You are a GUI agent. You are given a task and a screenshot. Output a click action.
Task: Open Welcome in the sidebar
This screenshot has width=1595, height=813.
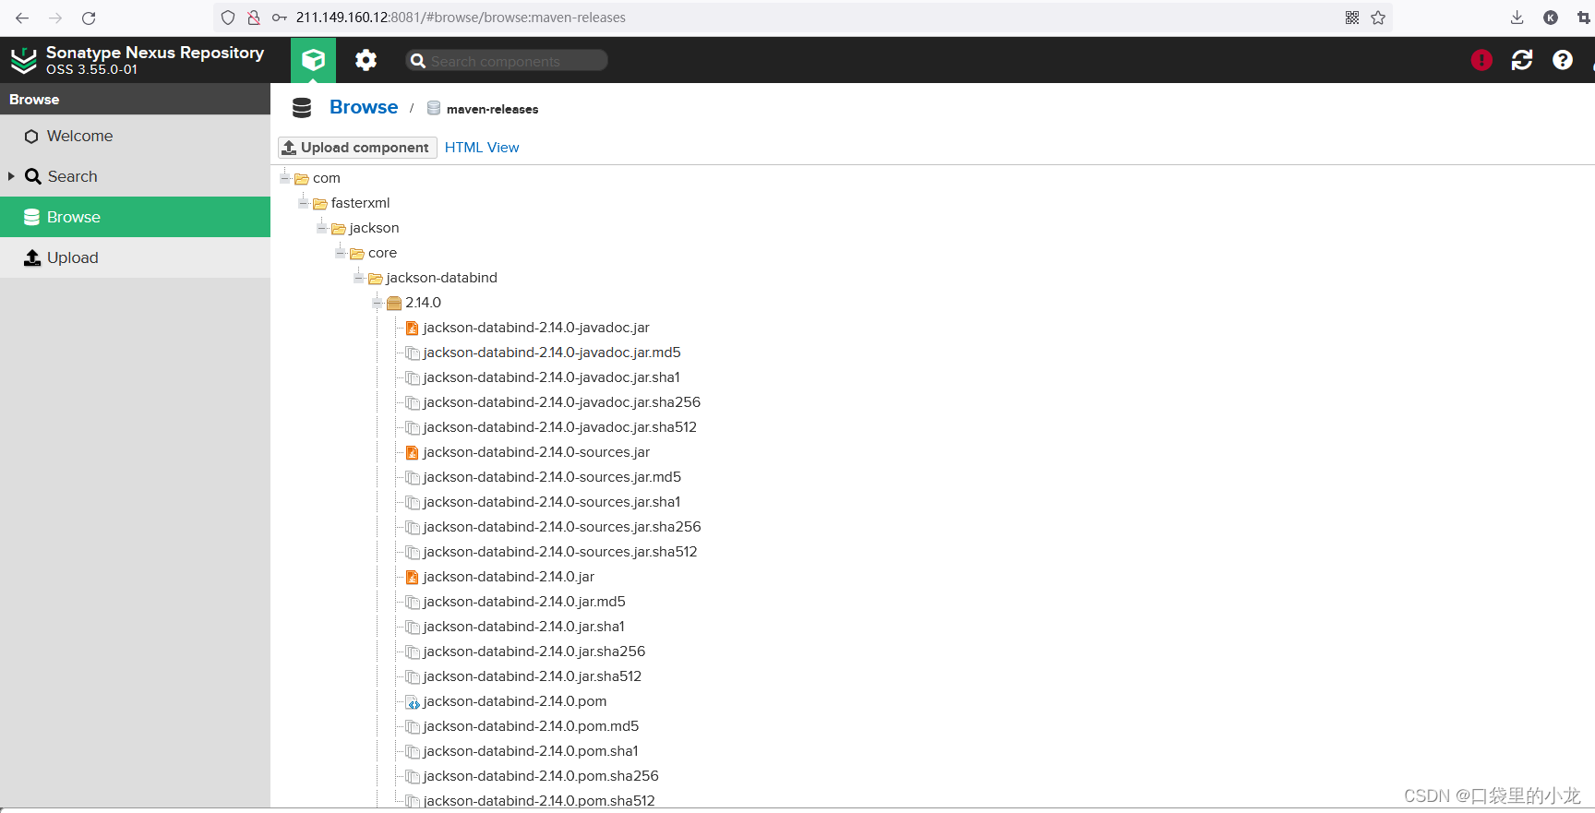pos(135,136)
